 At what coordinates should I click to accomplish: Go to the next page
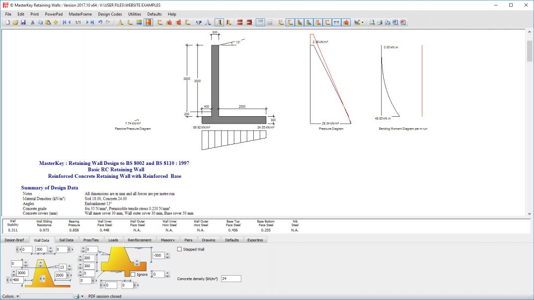click(x=87, y=22)
